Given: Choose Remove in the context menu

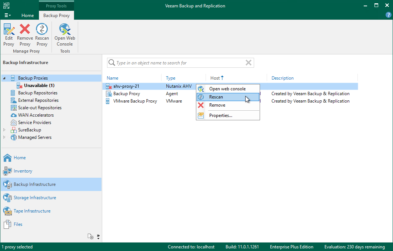Looking at the screenshot, I should click(228, 105).
